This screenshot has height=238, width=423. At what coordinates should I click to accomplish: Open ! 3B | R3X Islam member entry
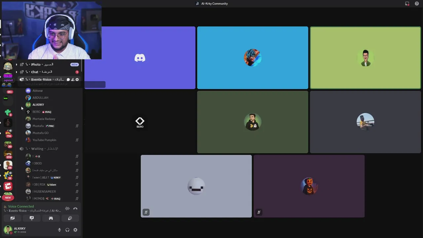(x=52, y=184)
